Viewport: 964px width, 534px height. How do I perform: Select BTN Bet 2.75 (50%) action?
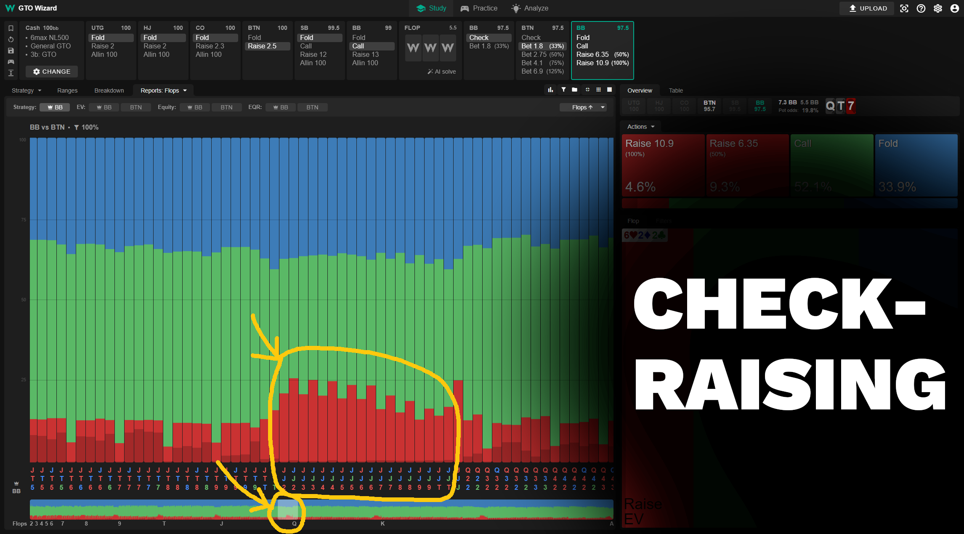[542, 54]
